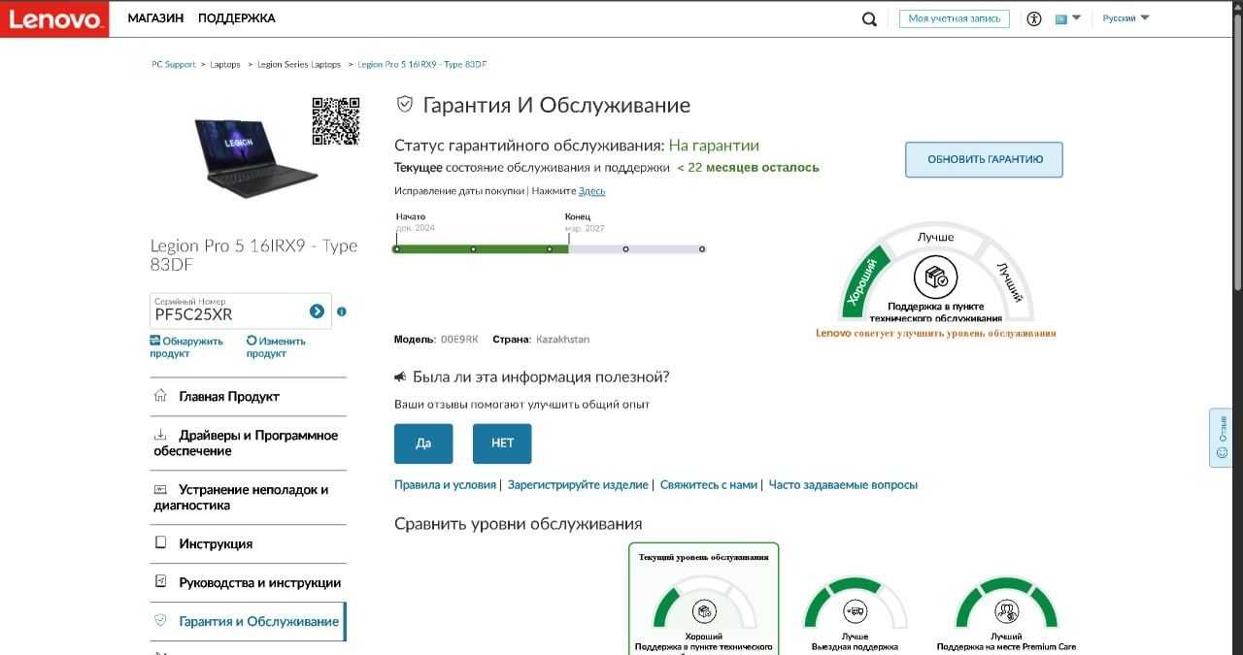
Task: Click the Legion laptop product image
Action: tap(255, 157)
